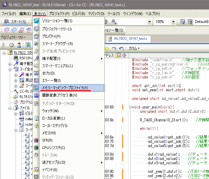209x179 pixels.
Task: Select ソリューション一覧(S) from the view menu
Action: tap(69, 21)
